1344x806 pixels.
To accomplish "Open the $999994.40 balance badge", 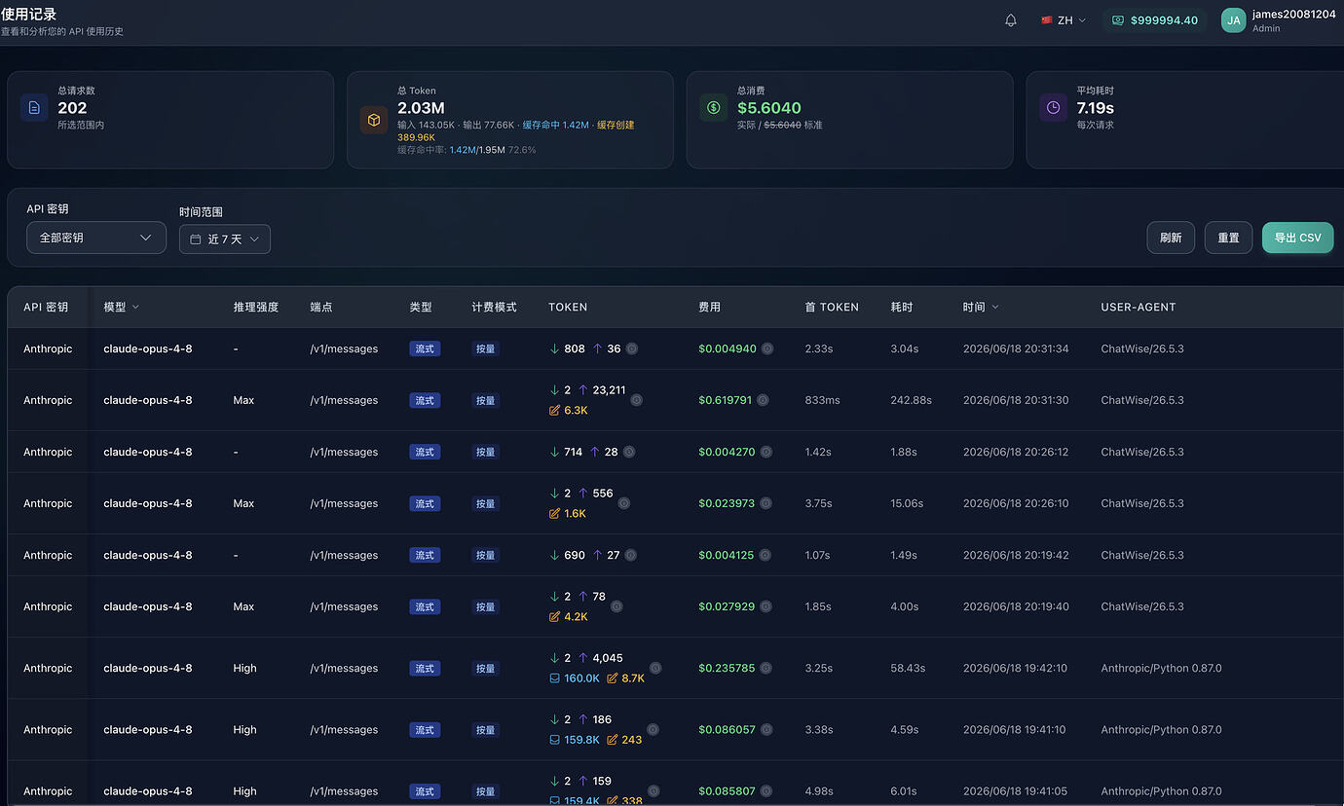I will 1155,20.
